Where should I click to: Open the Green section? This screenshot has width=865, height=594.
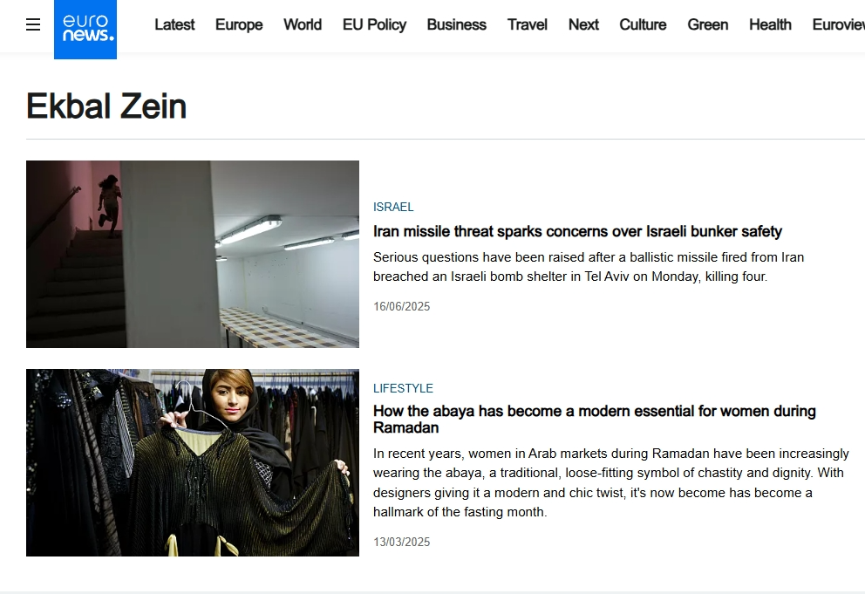(x=707, y=24)
